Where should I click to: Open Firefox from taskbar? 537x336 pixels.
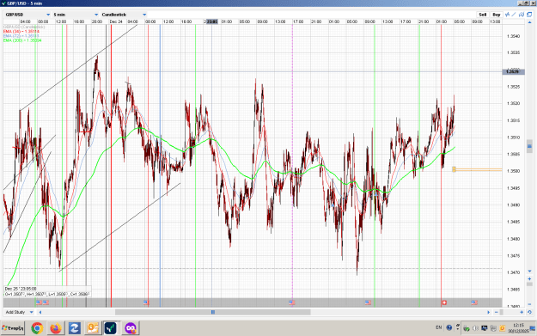(x=56, y=328)
